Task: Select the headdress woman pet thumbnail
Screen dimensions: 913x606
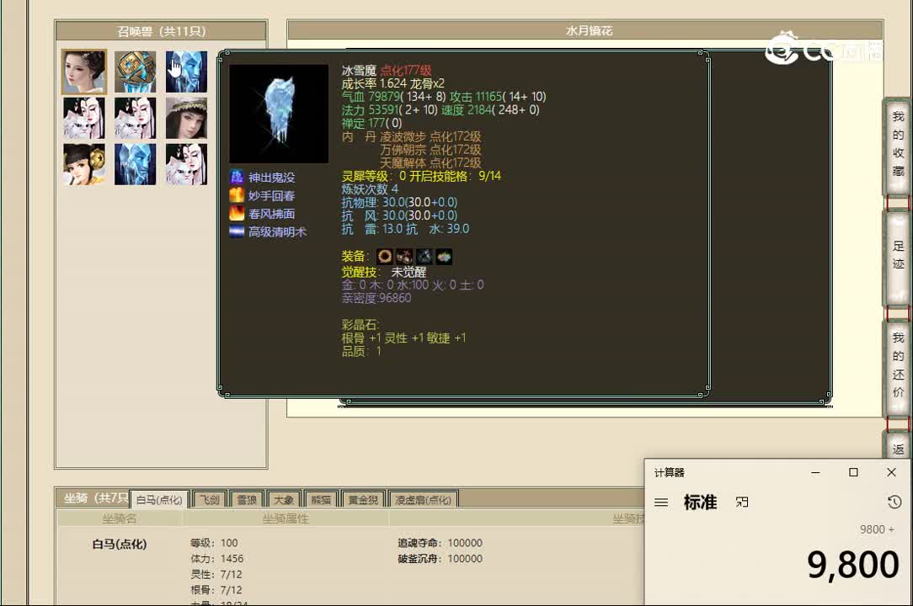Action: pyautogui.click(x=186, y=118)
